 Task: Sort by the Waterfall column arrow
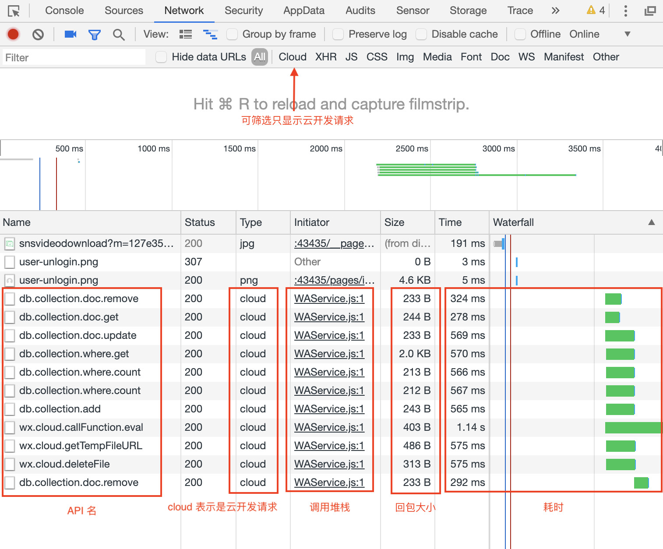click(x=652, y=222)
